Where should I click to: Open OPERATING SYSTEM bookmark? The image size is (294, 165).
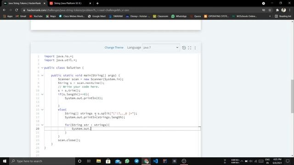point(216,16)
